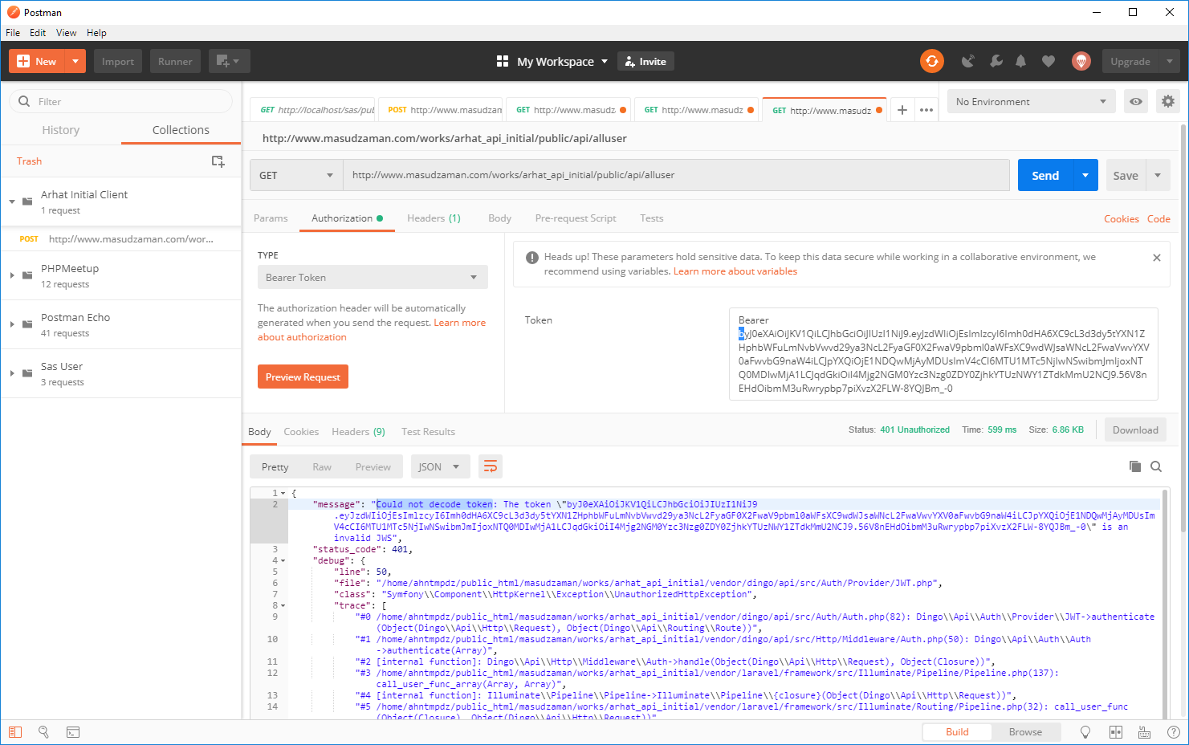This screenshot has height=745, width=1189.
Task: Open the notifications bell icon
Action: (1020, 61)
